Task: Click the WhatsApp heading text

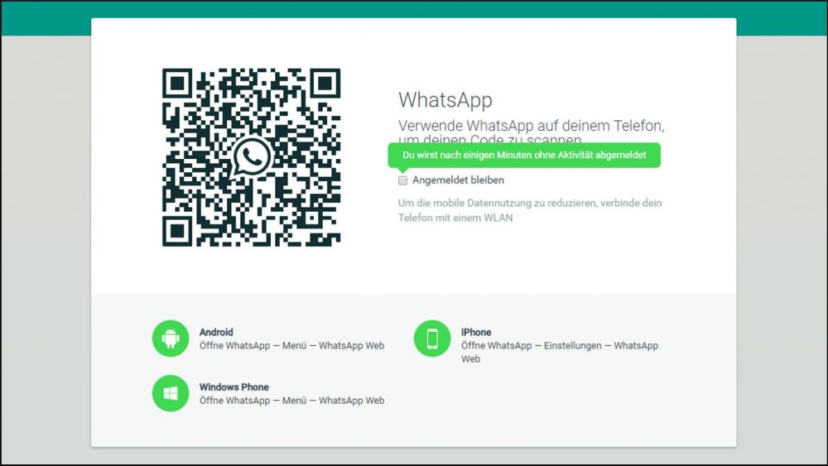Action: [x=445, y=100]
